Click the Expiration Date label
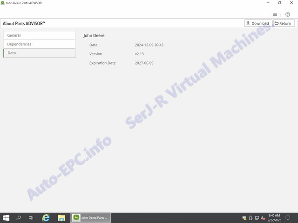Image resolution: width=298 pixels, height=223 pixels. 102,63
